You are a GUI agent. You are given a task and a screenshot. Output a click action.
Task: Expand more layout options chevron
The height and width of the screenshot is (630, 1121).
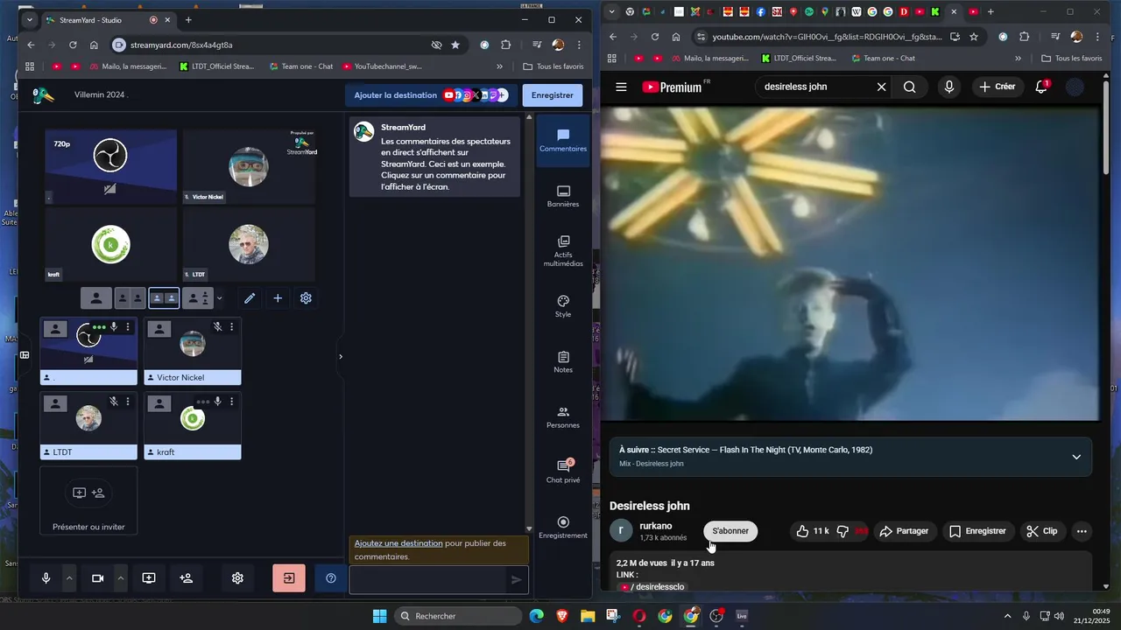[x=219, y=298]
